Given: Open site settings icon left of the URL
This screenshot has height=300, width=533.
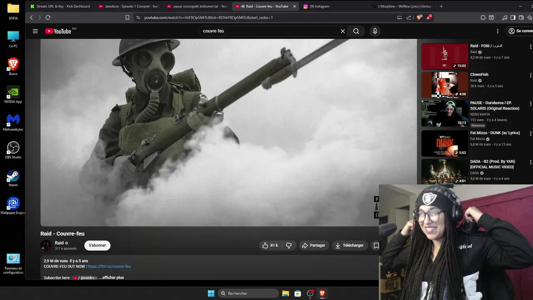Looking at the screenshot, I should (138, 17).
